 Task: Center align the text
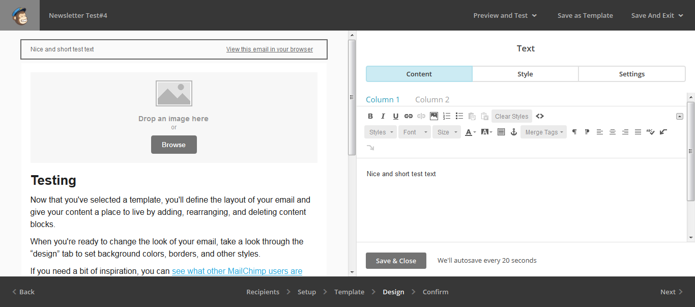click(x=613, y=132)
